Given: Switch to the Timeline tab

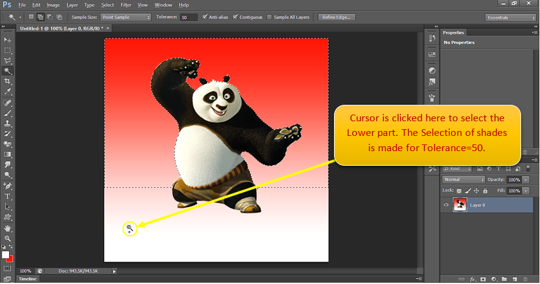Looking at the screenshot, I should click(27, 279).
